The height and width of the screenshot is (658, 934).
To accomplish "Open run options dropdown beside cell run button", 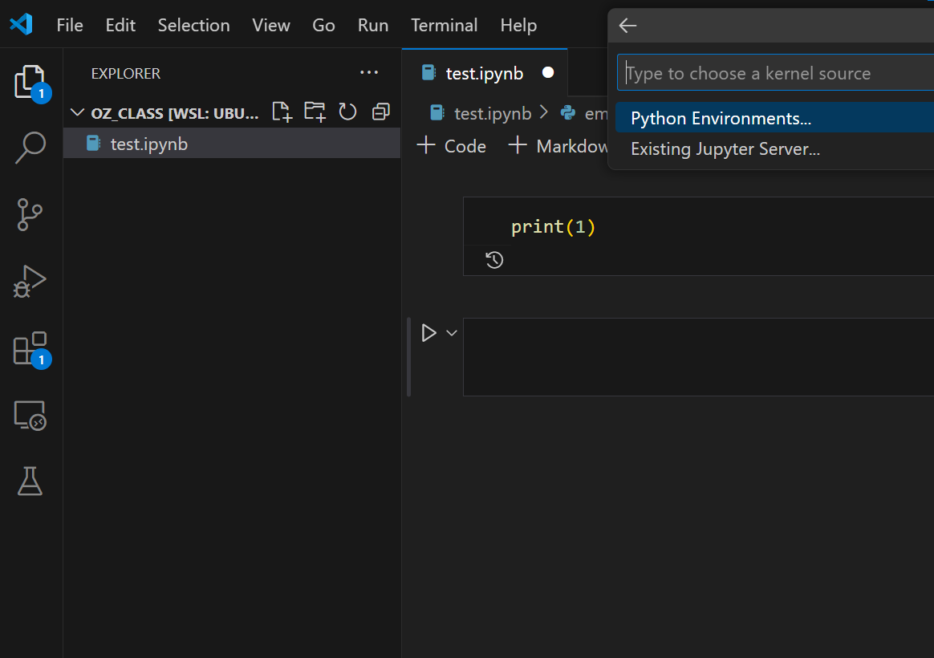I will 452,333.
